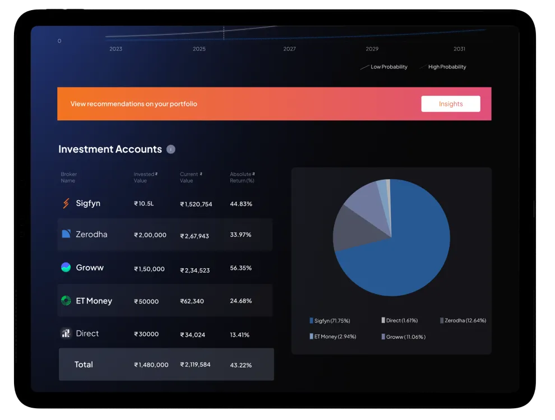Click the Groww (11.06%) legend label

(x=406, y=337)
